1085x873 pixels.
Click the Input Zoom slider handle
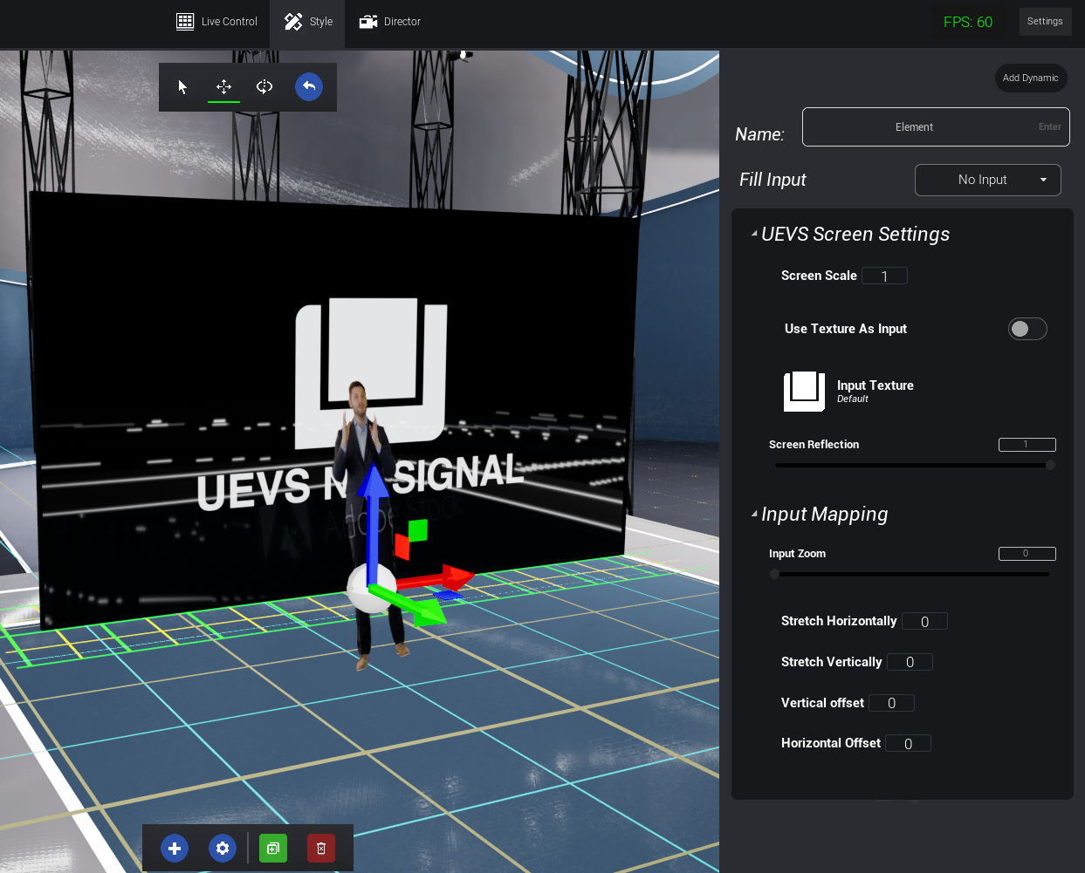point(774,574)
